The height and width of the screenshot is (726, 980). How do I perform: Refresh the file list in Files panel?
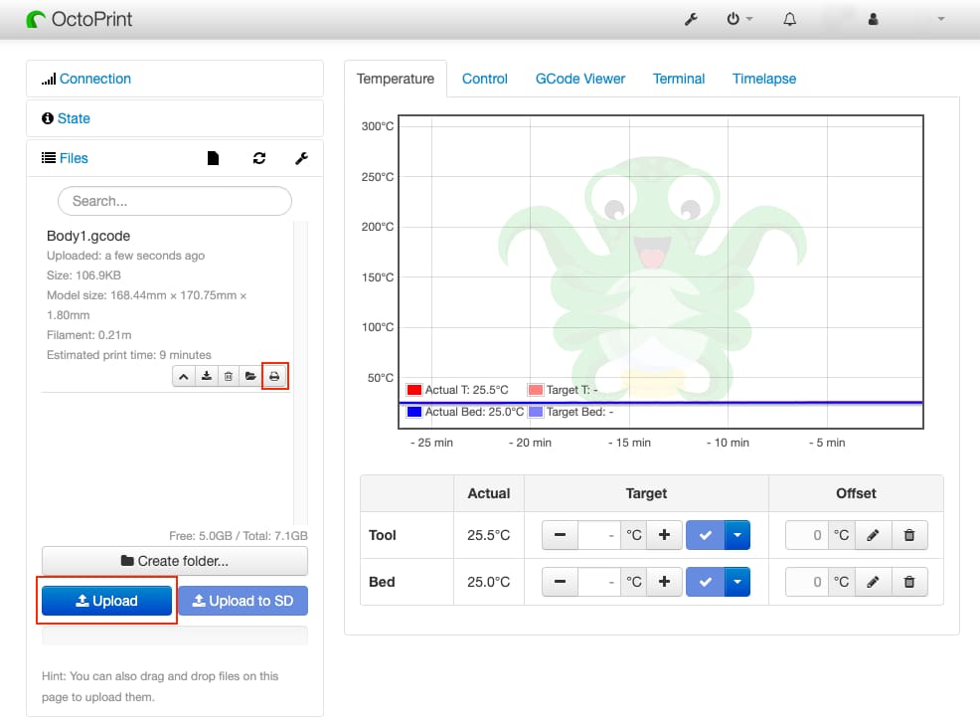(259, 158)
